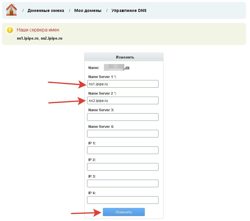Select the IP 2 text field

coord(123,167)
